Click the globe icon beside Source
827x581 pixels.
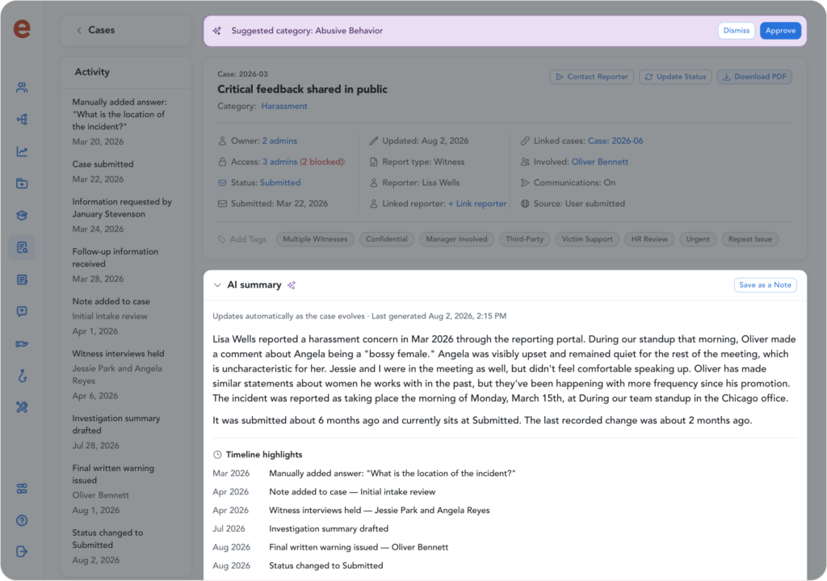coord(525,204)
